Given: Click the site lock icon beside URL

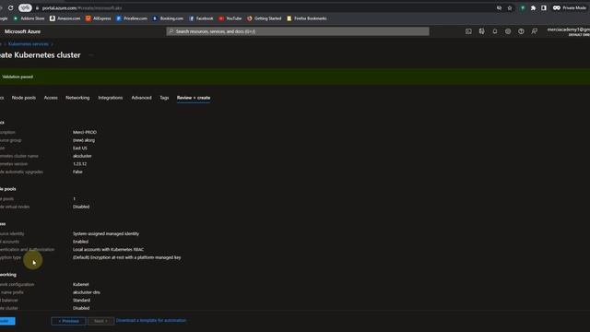Looking at the screenshot, I should click(37, 8).
